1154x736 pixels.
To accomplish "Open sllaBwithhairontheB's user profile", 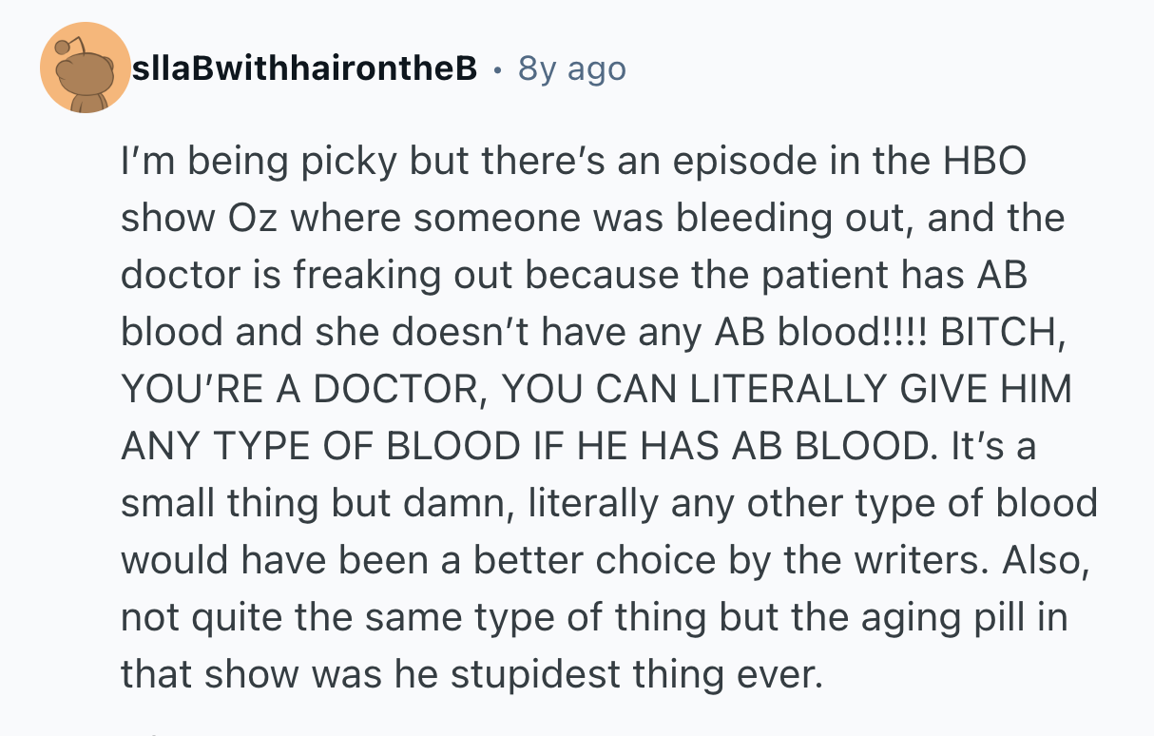I will coord(302,68).
